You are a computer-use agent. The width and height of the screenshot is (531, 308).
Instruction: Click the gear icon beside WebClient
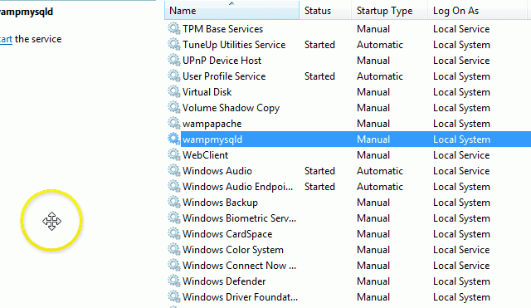174,154
